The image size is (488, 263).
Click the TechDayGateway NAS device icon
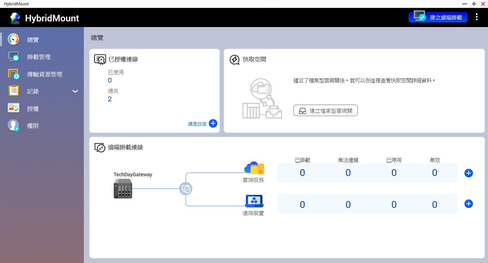coord(123,189)
